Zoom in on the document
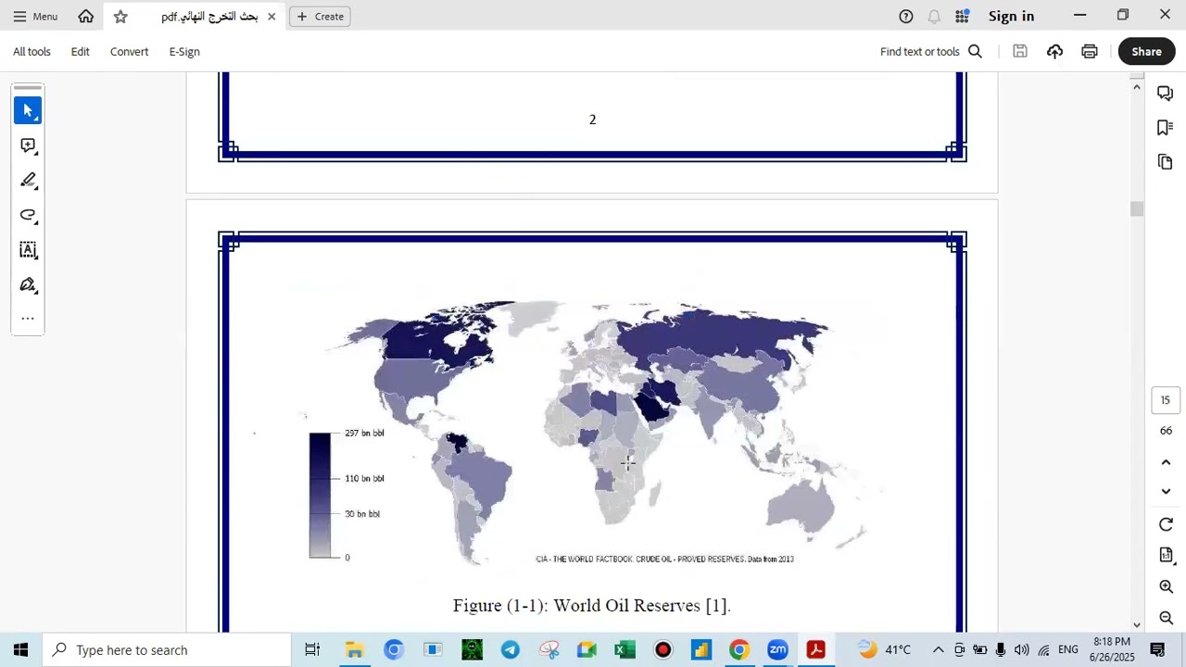The height and width of the screenshot is (667, 1186). (1166, 586)
